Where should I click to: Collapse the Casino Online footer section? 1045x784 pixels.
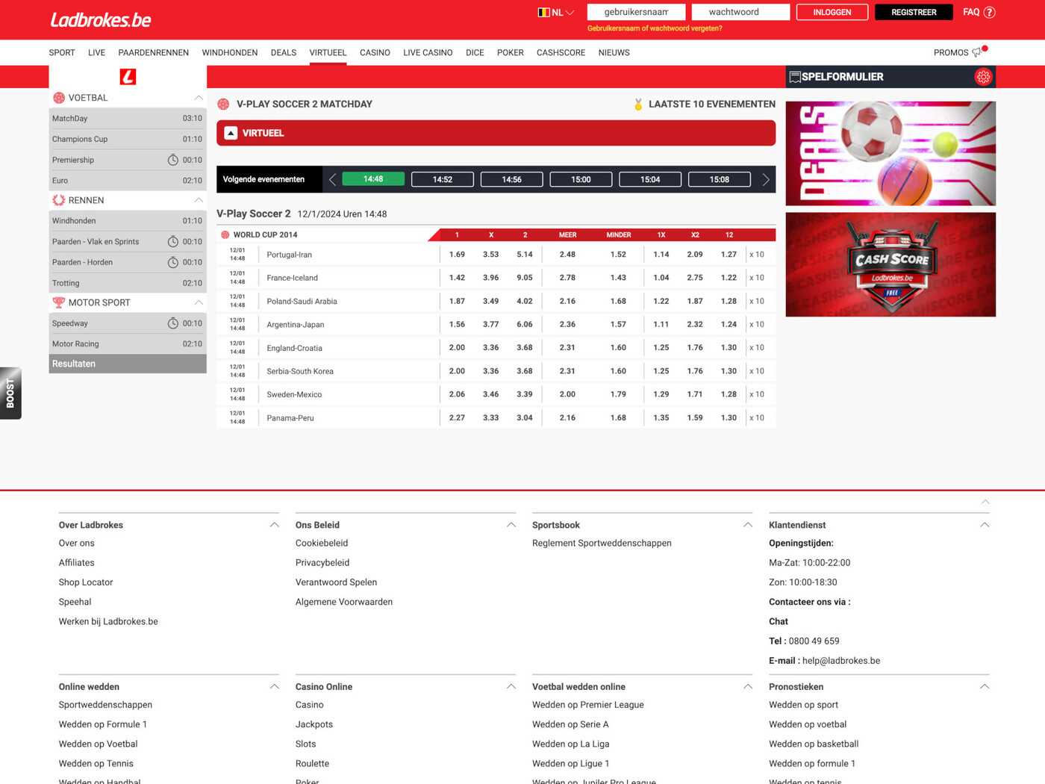511,686
